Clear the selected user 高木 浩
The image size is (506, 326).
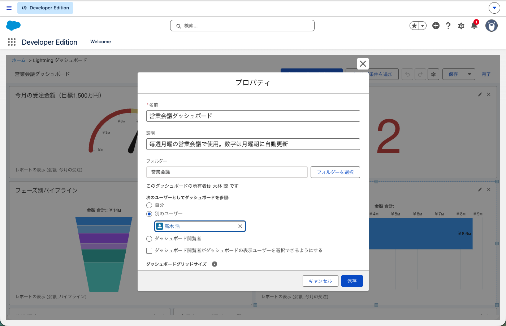tap(240, 226)
